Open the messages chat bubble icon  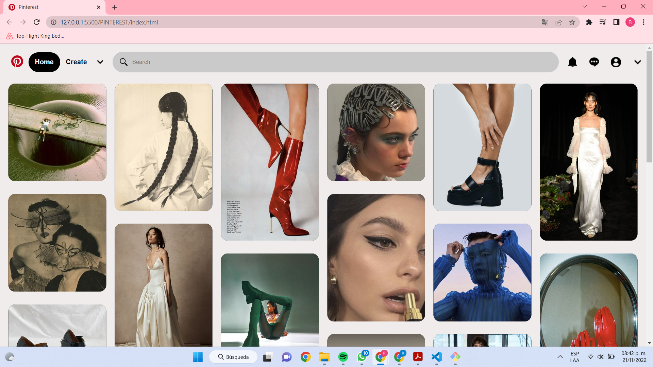594,62
